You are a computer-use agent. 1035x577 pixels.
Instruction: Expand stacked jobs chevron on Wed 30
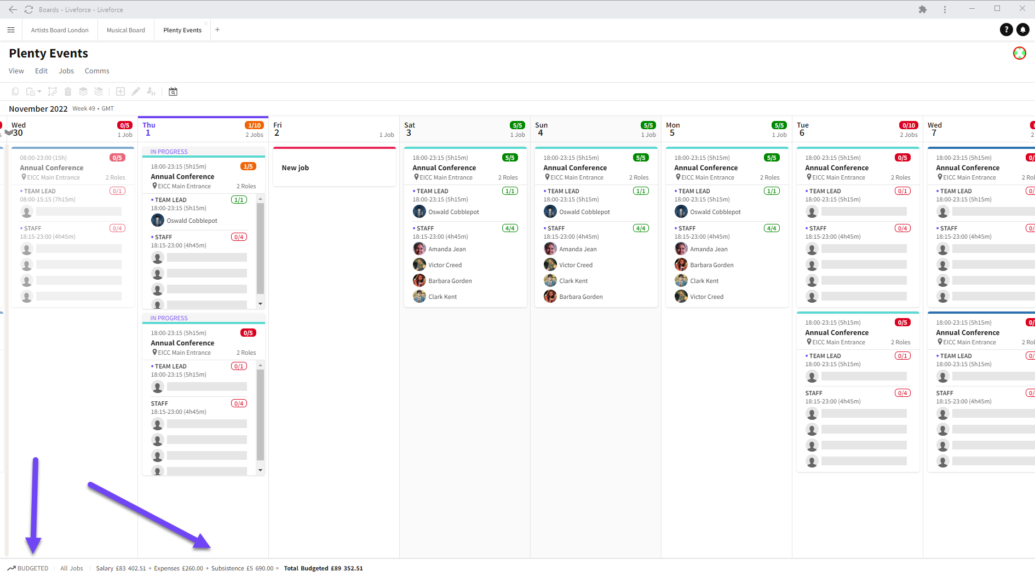point(9,132)
